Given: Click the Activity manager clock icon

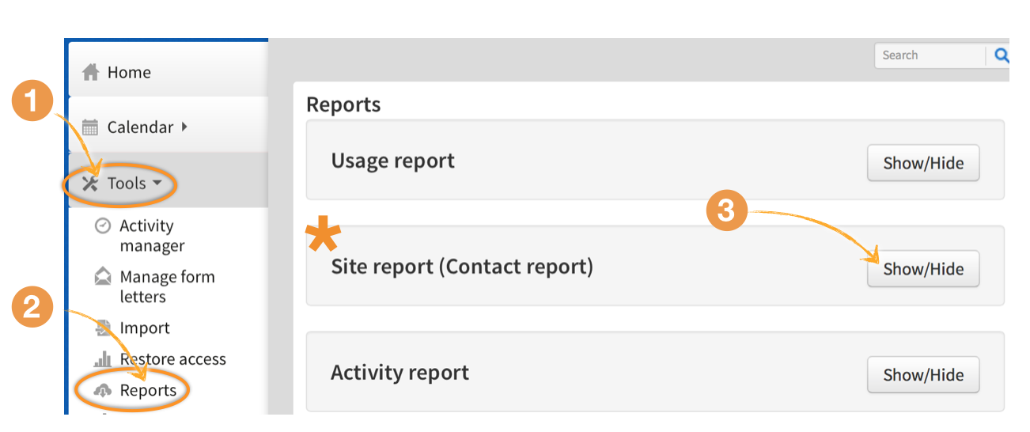Looking at the screenshot, I should tap(102, 225).
